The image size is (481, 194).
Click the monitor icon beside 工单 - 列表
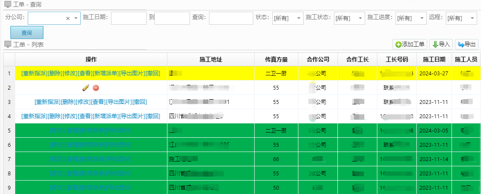click(8, 45)
